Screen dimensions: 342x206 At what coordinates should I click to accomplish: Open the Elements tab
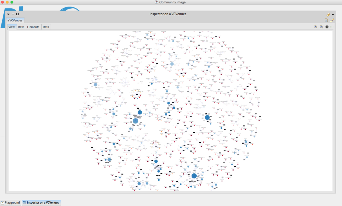pos(33,27)
